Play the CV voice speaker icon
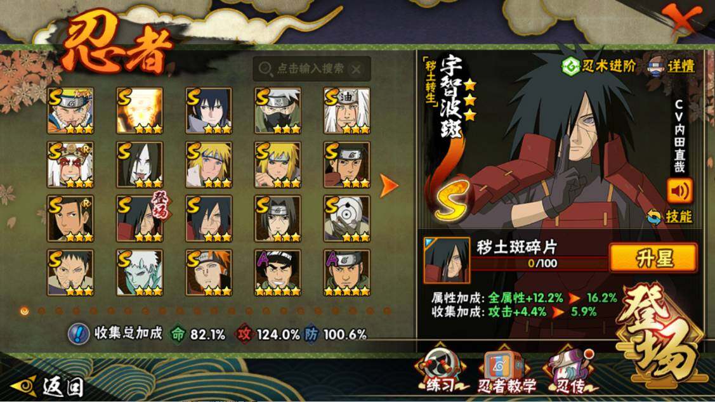The image size is (715, 402). tap(679, 191)
